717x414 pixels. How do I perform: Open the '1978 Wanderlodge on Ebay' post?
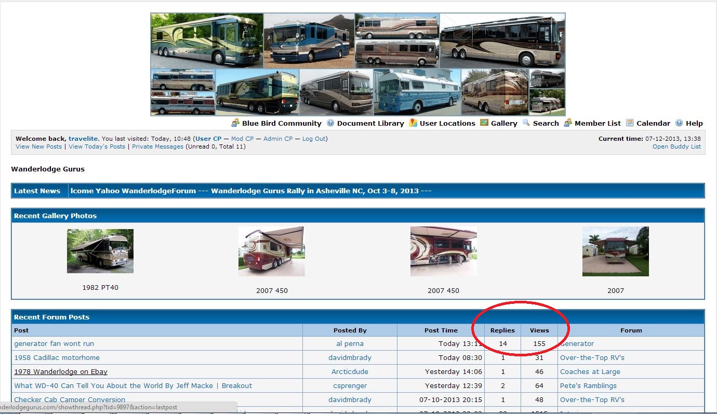click(61, 371)
